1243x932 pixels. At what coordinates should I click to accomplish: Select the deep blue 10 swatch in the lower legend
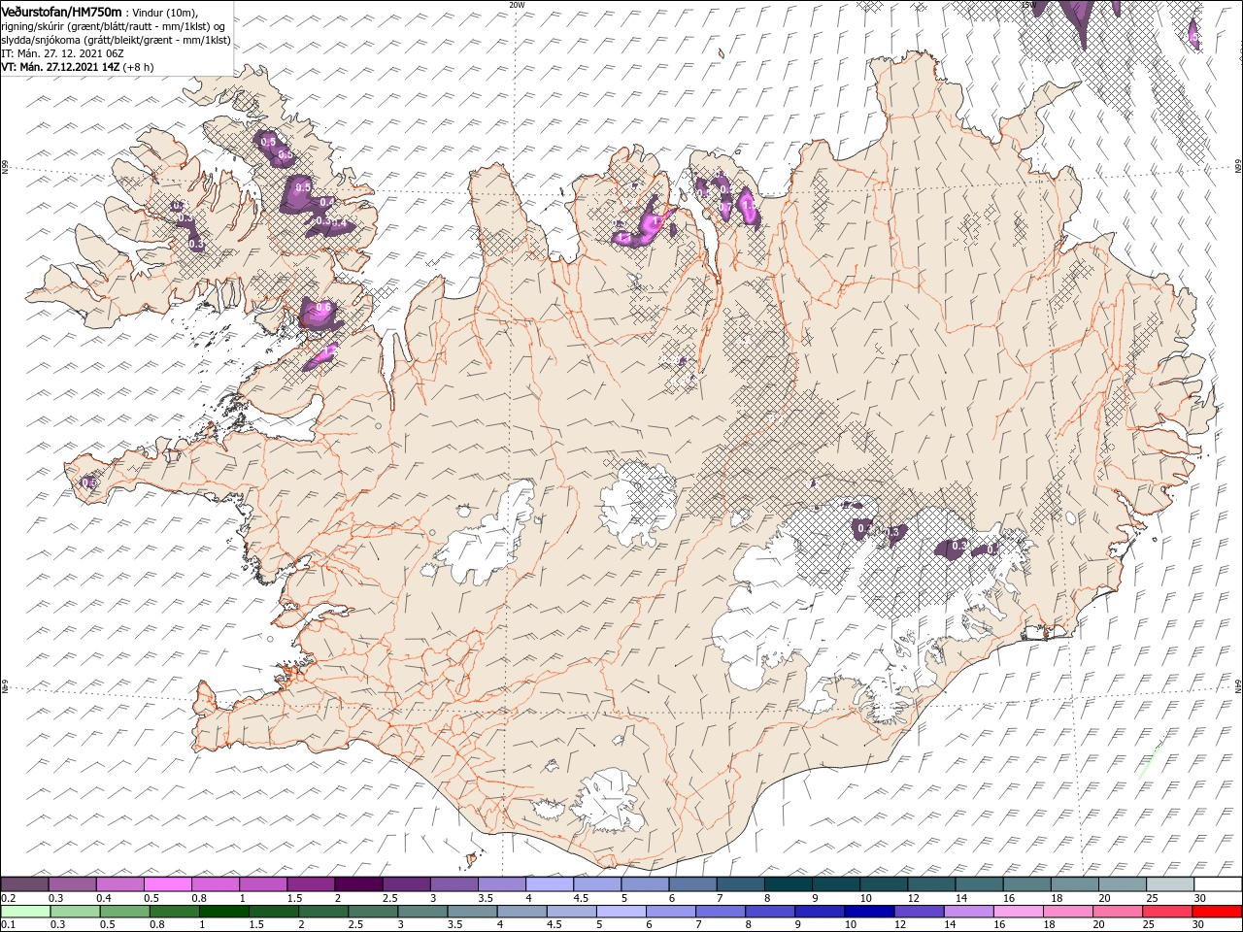[x=868, y=912]
